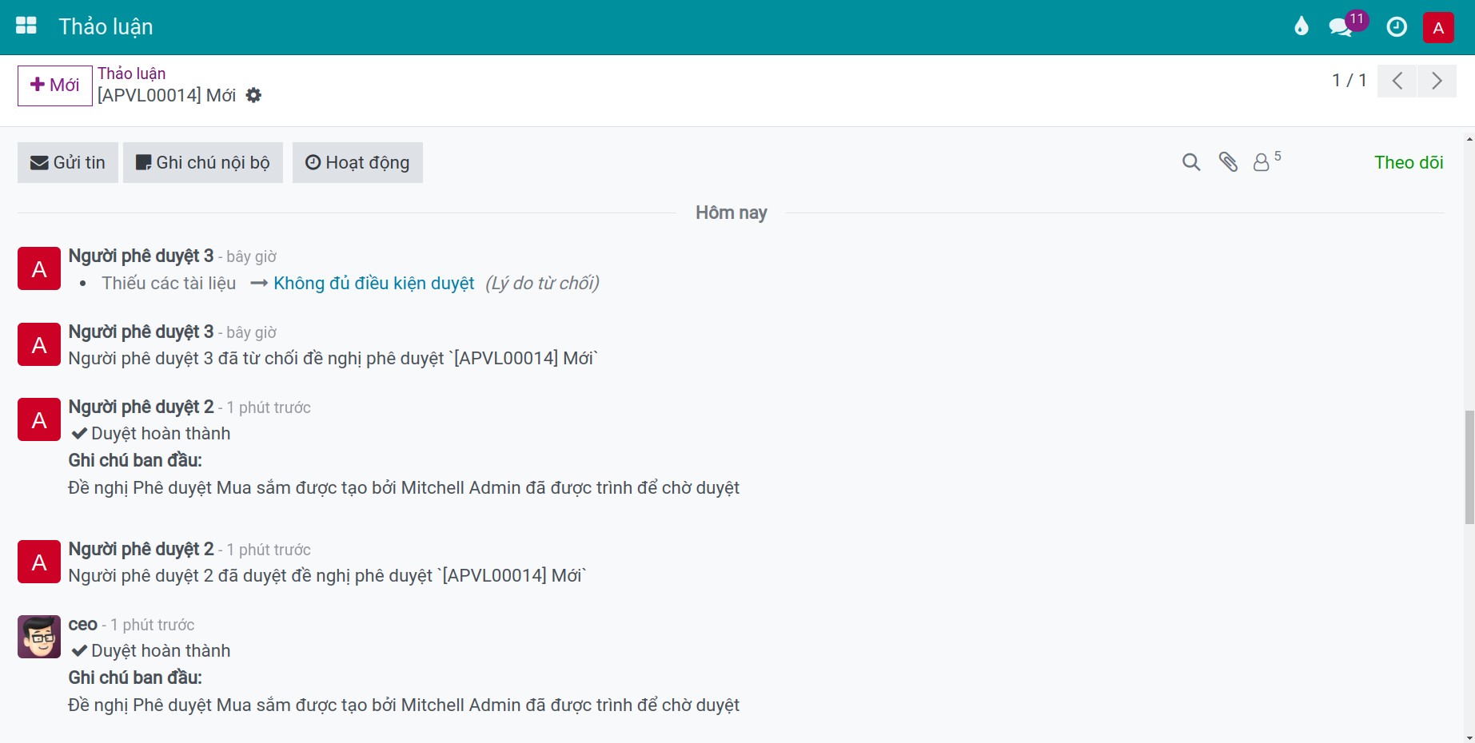
Task: Click the Hôm nay date separator label
Action: point(732,213)
